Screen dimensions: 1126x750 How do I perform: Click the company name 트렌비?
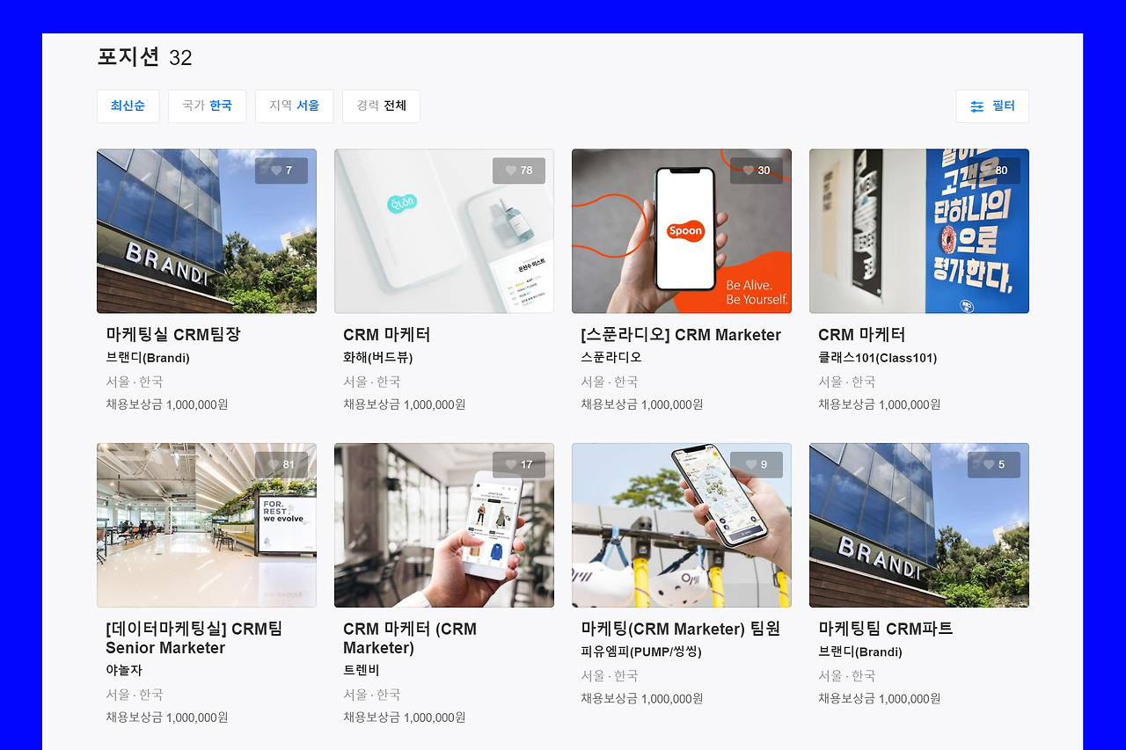(x=362, y=670)
